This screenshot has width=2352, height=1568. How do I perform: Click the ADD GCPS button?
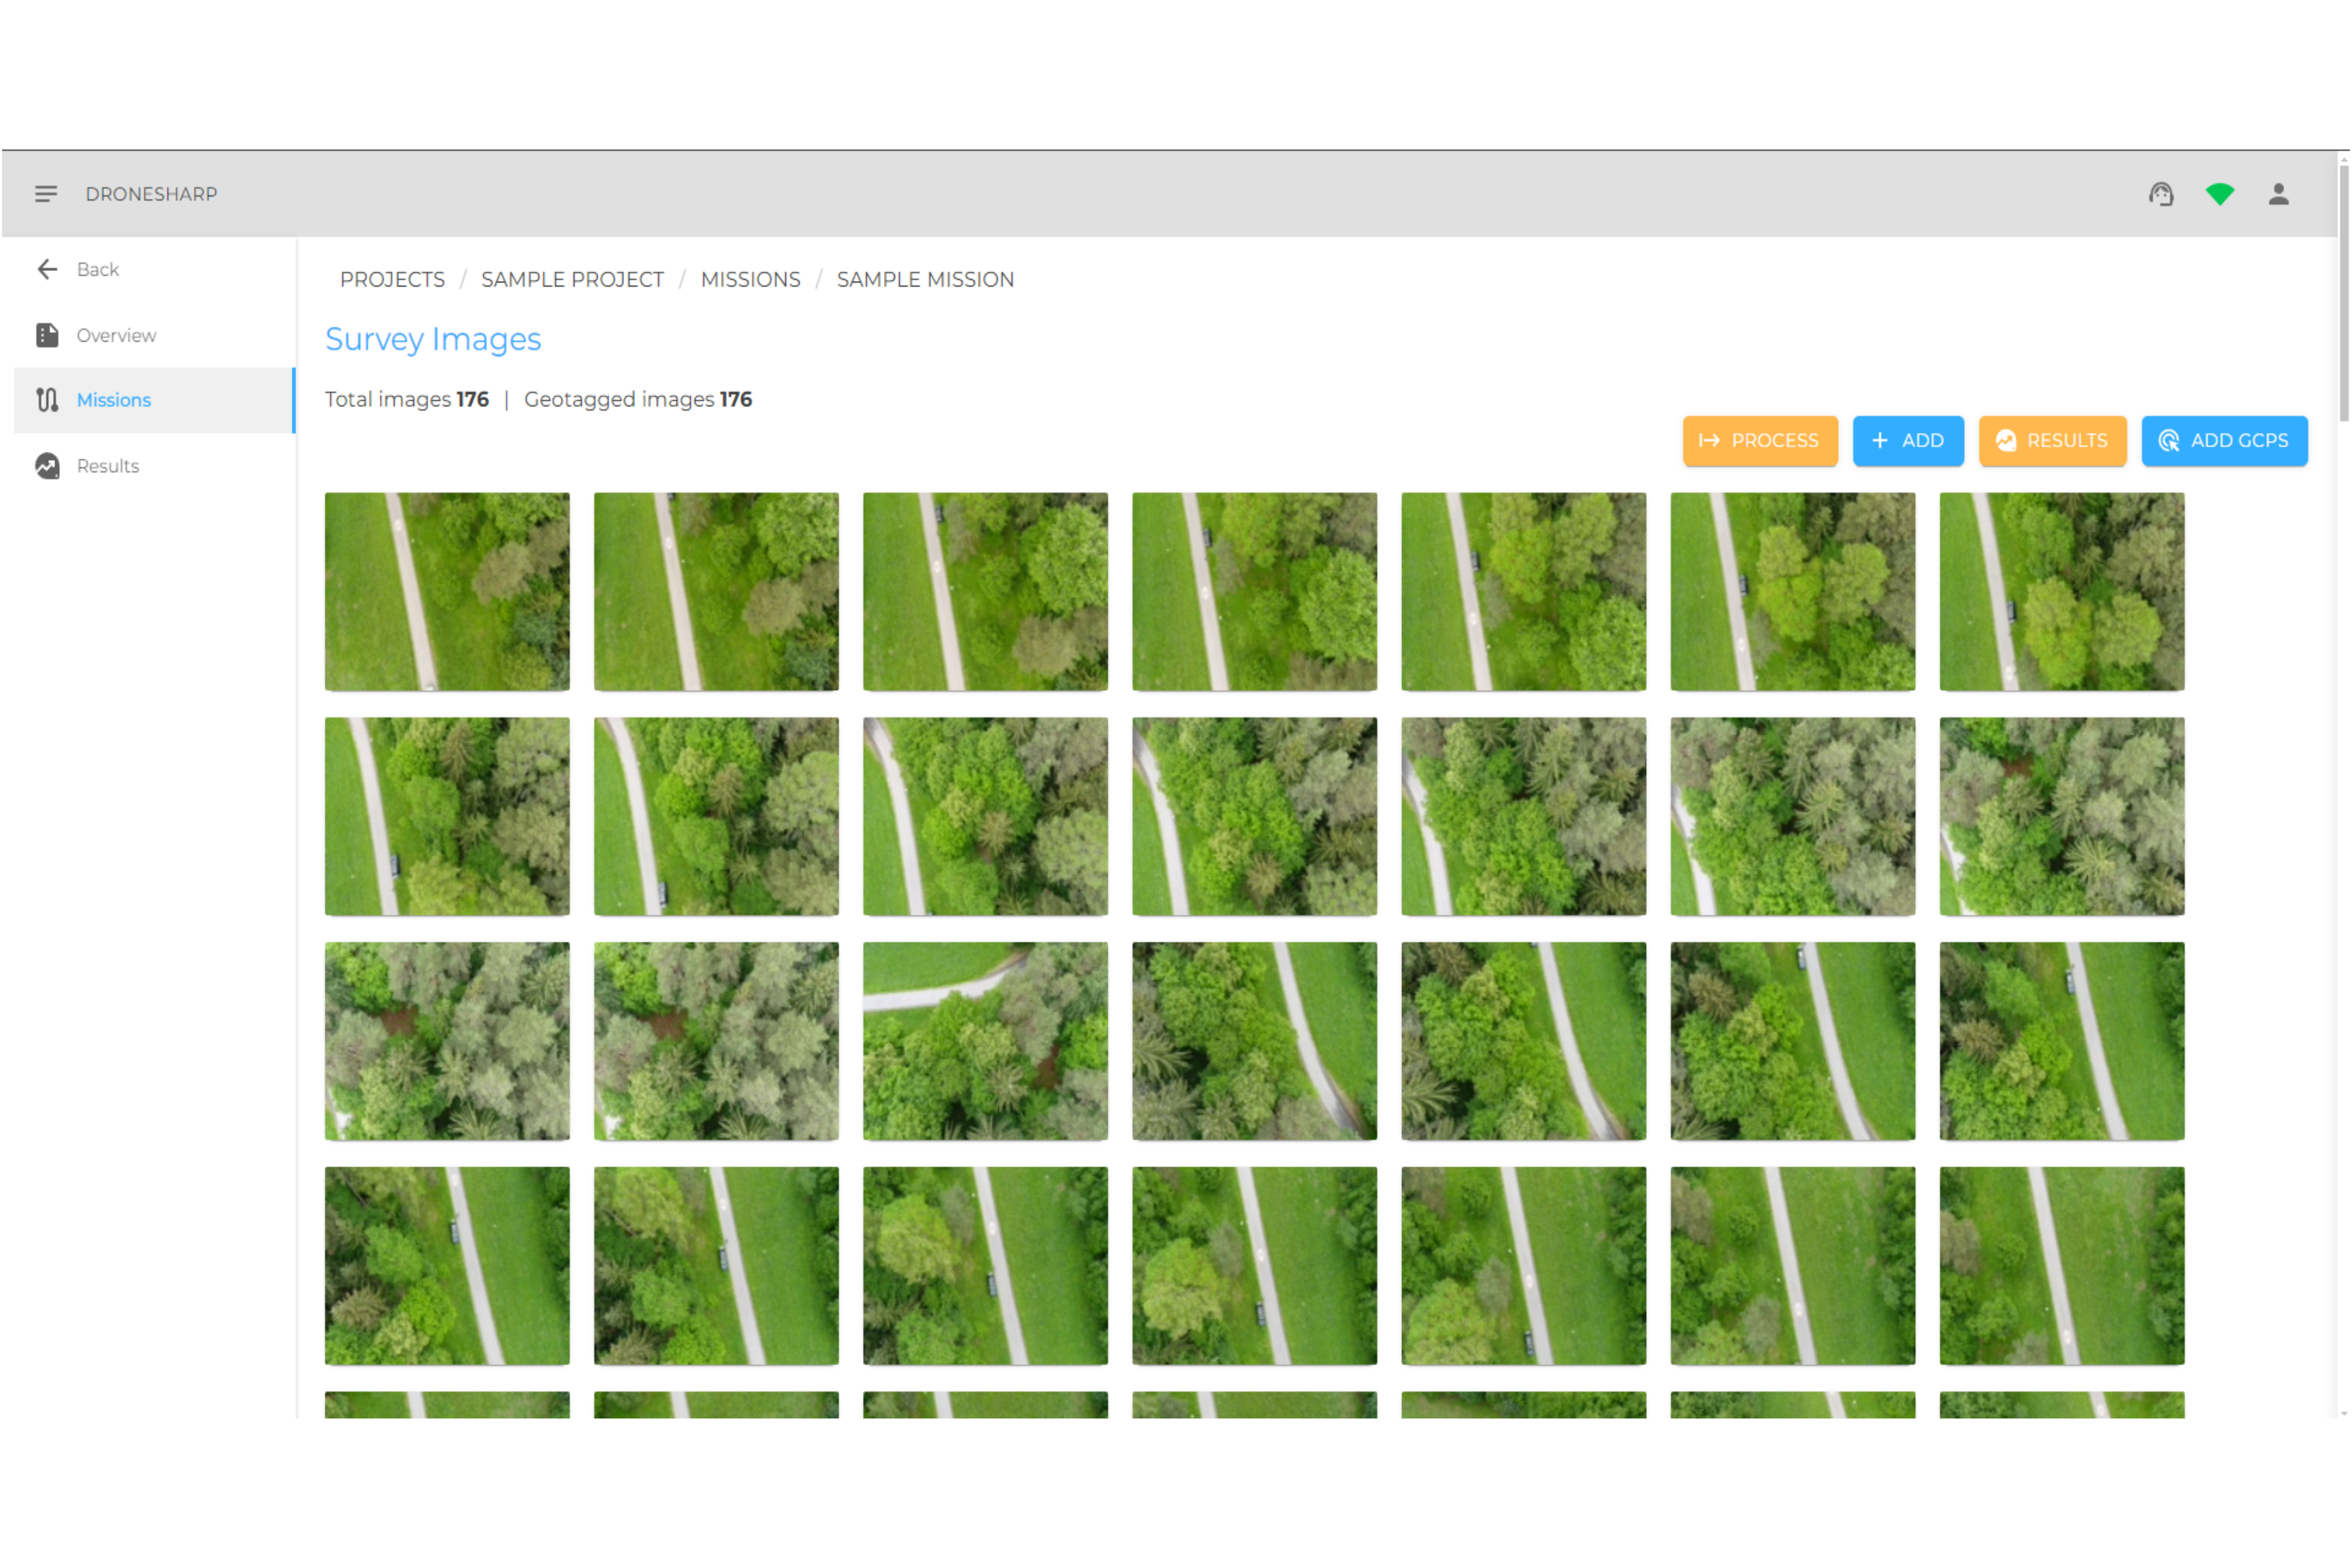click(x=2224, y=441)
